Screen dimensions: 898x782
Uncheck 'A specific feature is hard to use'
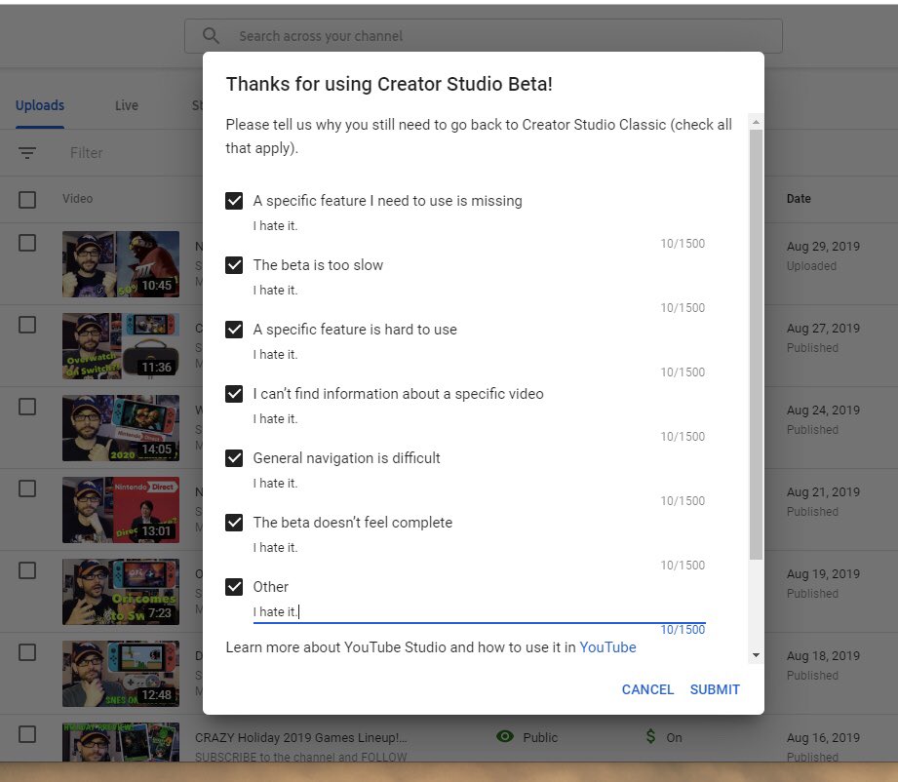point(234,330)
